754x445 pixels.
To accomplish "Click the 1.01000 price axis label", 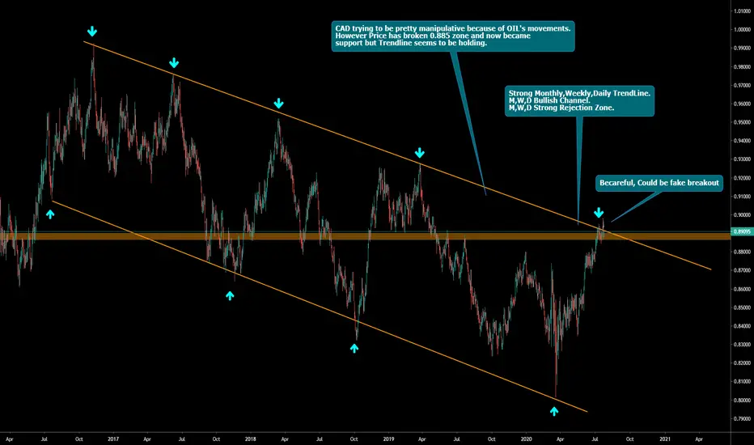I will (x=743, y=11).
